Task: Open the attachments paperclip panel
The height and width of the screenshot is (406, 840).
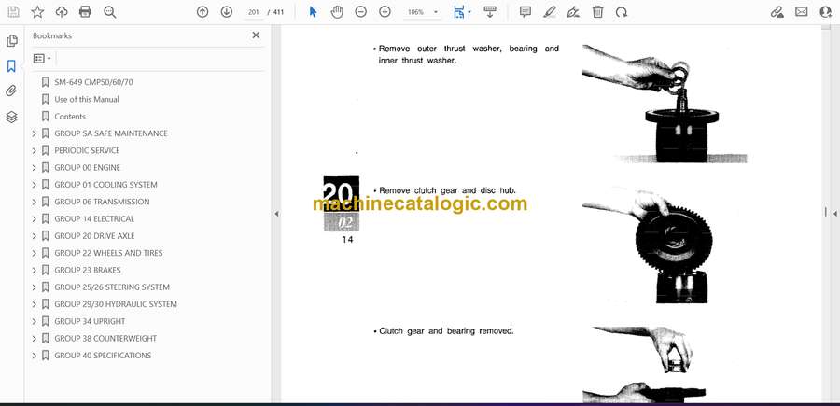Action: click(12, 91)
